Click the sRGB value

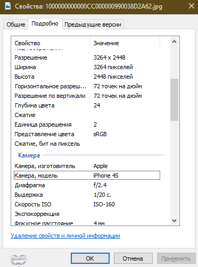pyautogui.click(x=100, y=134)
